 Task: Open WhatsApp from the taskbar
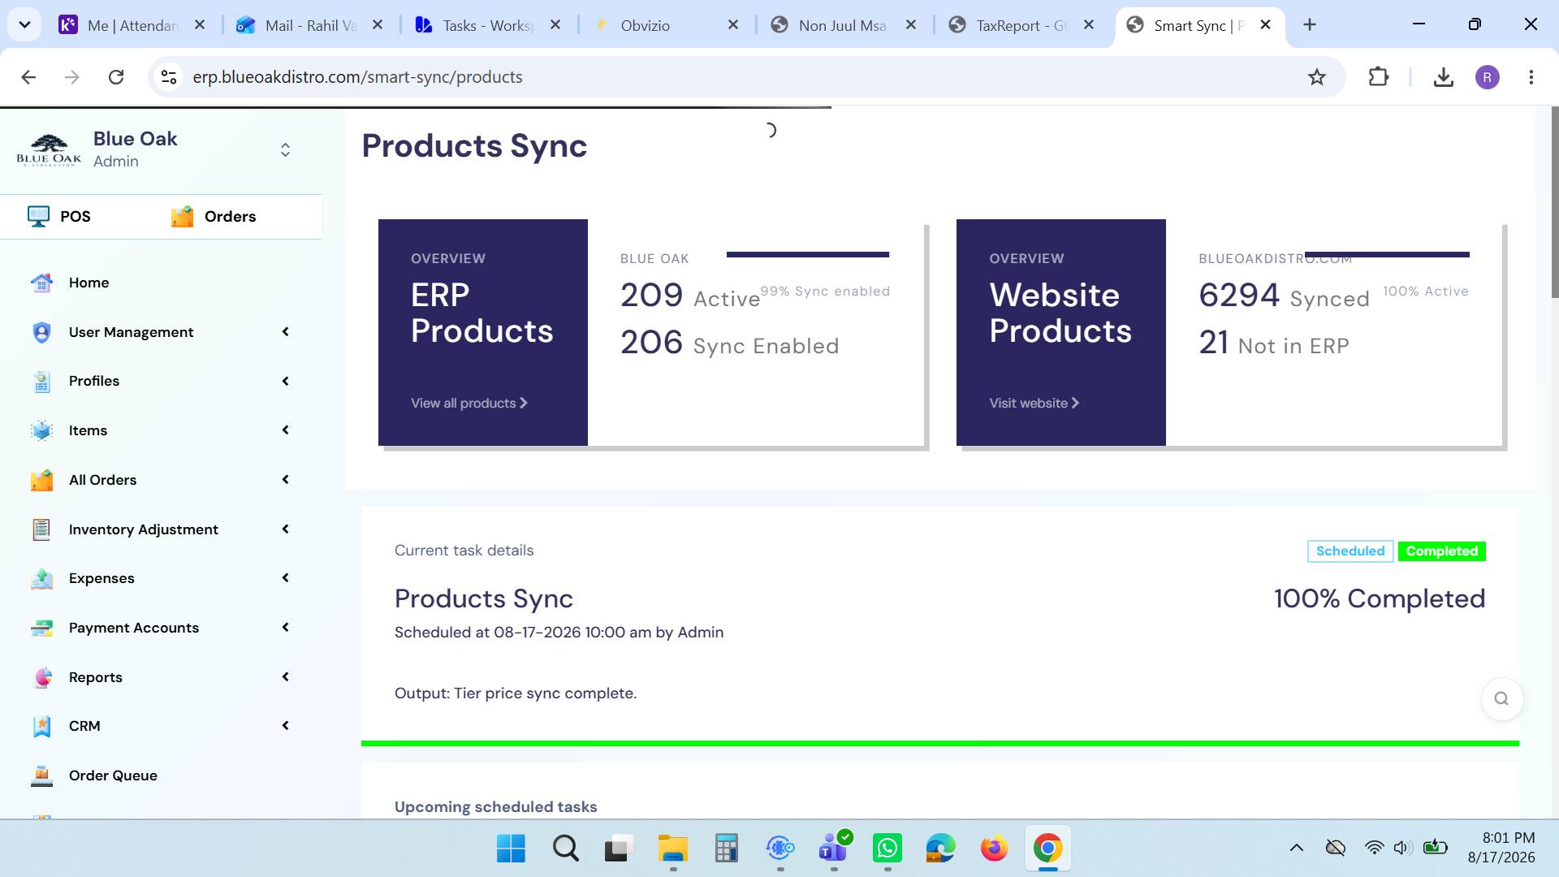coord(887,849)
